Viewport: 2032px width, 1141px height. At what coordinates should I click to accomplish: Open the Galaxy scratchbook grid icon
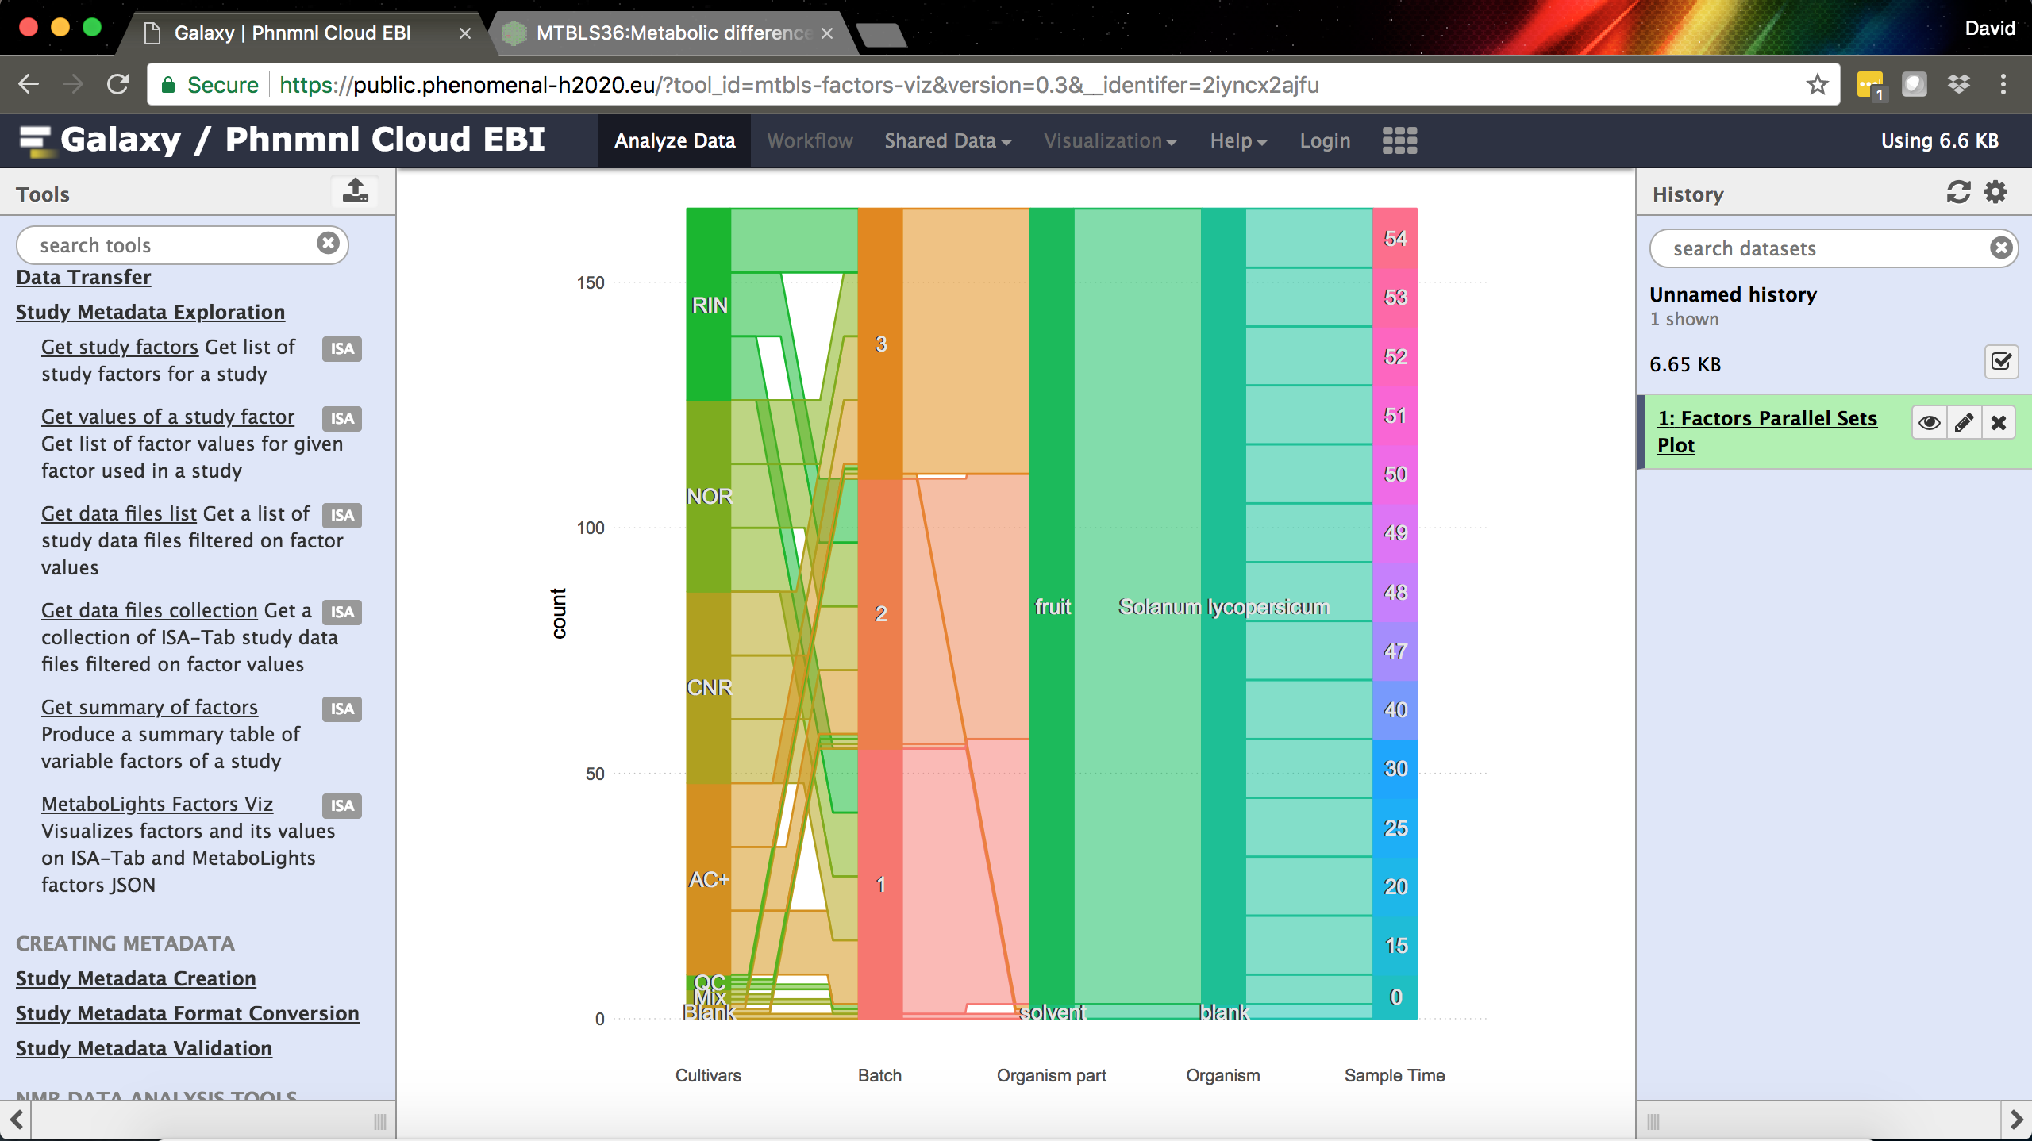pos(1399,140)
